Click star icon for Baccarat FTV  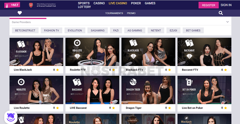tap(225, 70)
